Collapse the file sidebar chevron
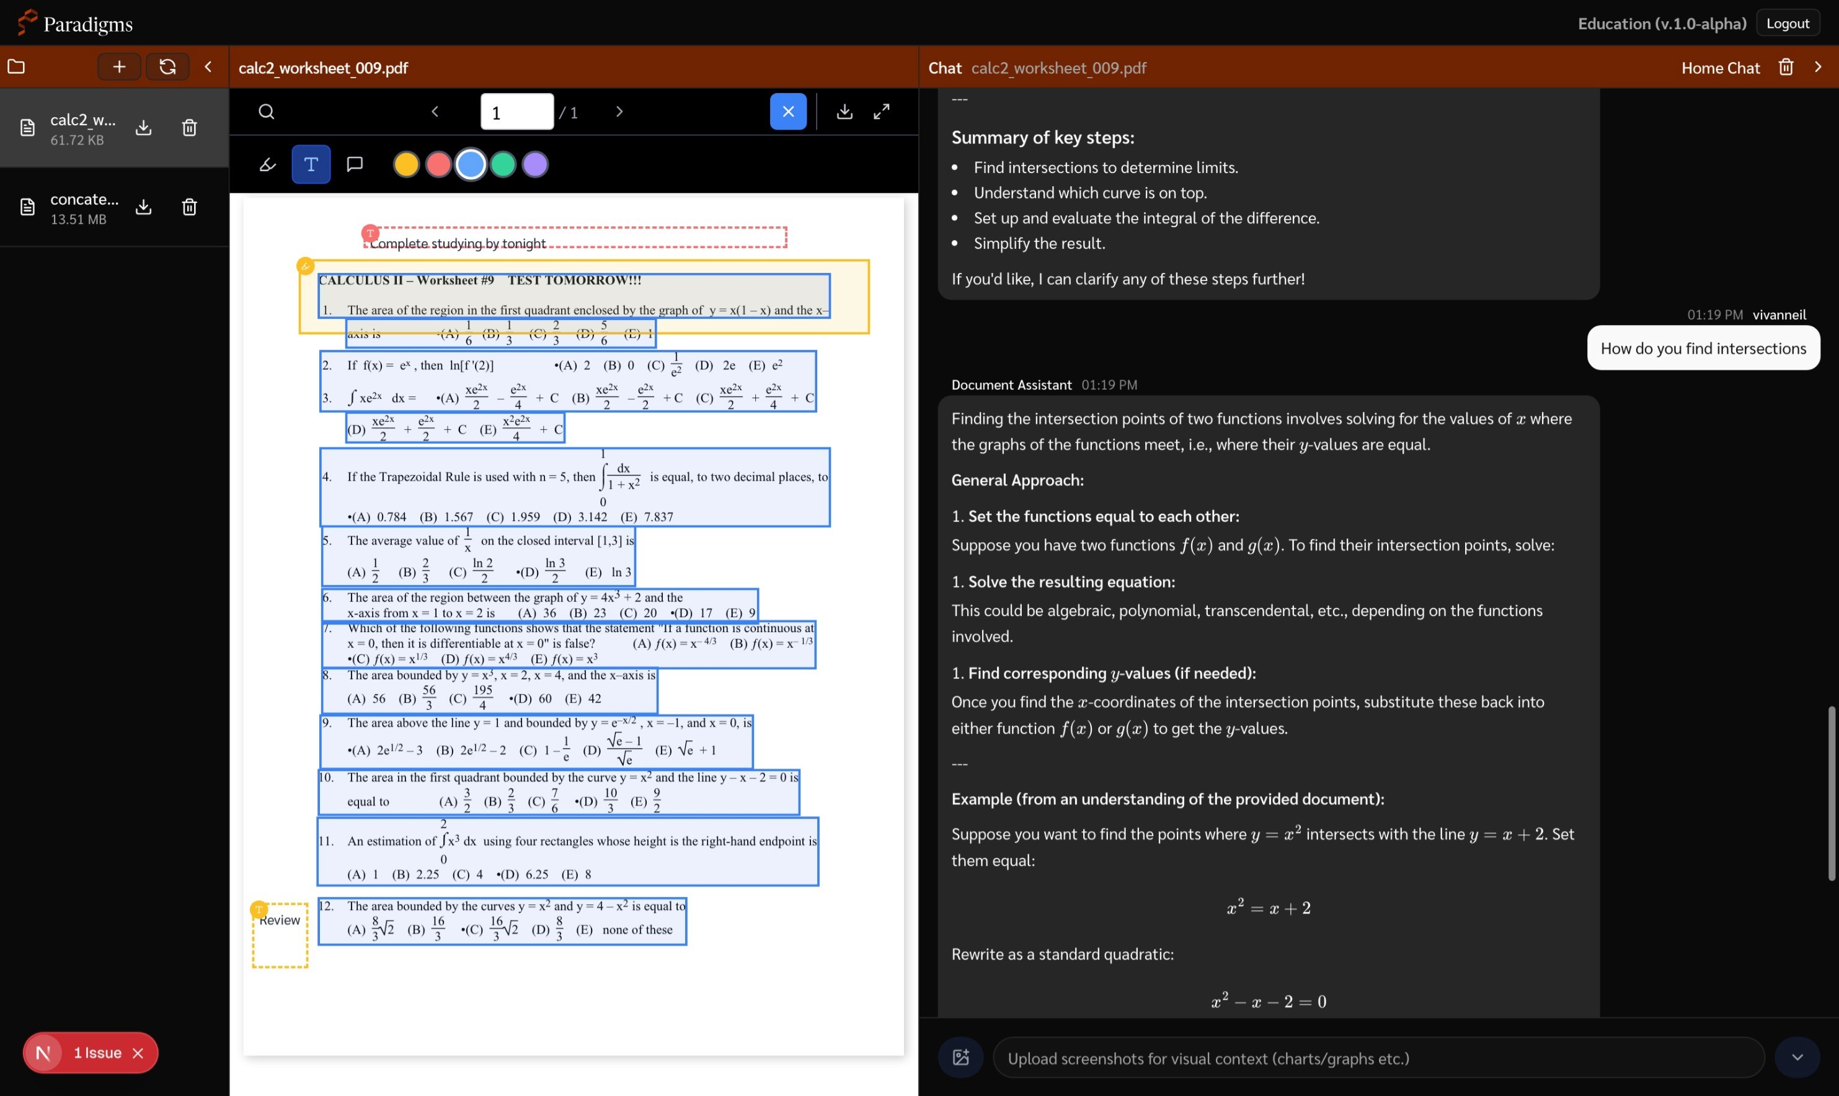This screenshot has height=1096, width=1839. pos(208,66)
